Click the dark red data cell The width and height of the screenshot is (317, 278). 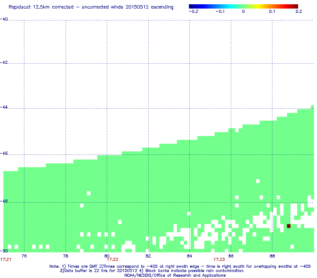point(289,226)
